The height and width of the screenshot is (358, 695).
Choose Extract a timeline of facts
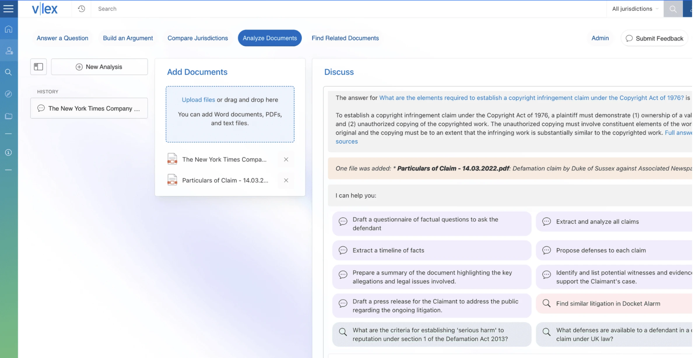pos(432,250)
